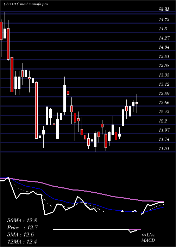Click the 12.43 price axis label
176x247 pixels.
pyautogui.click(x=164, y=112)
